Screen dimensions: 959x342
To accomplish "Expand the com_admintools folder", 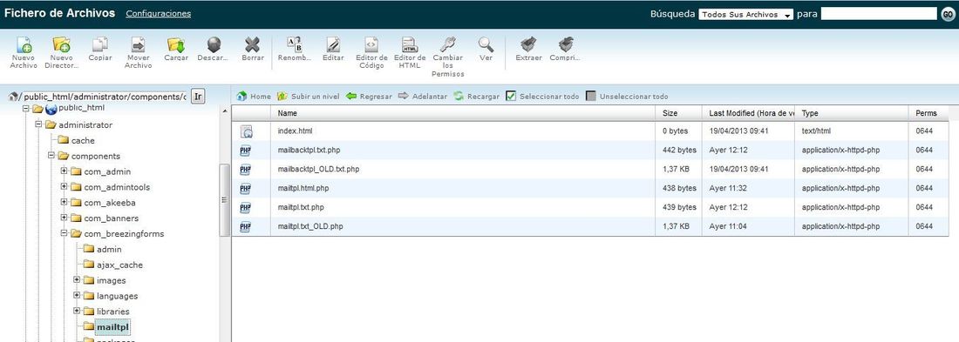I will coord(65,187).
